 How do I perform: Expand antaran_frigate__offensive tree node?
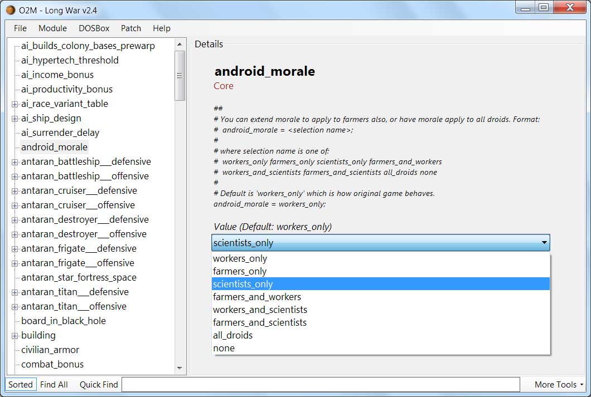coord(14,263)
